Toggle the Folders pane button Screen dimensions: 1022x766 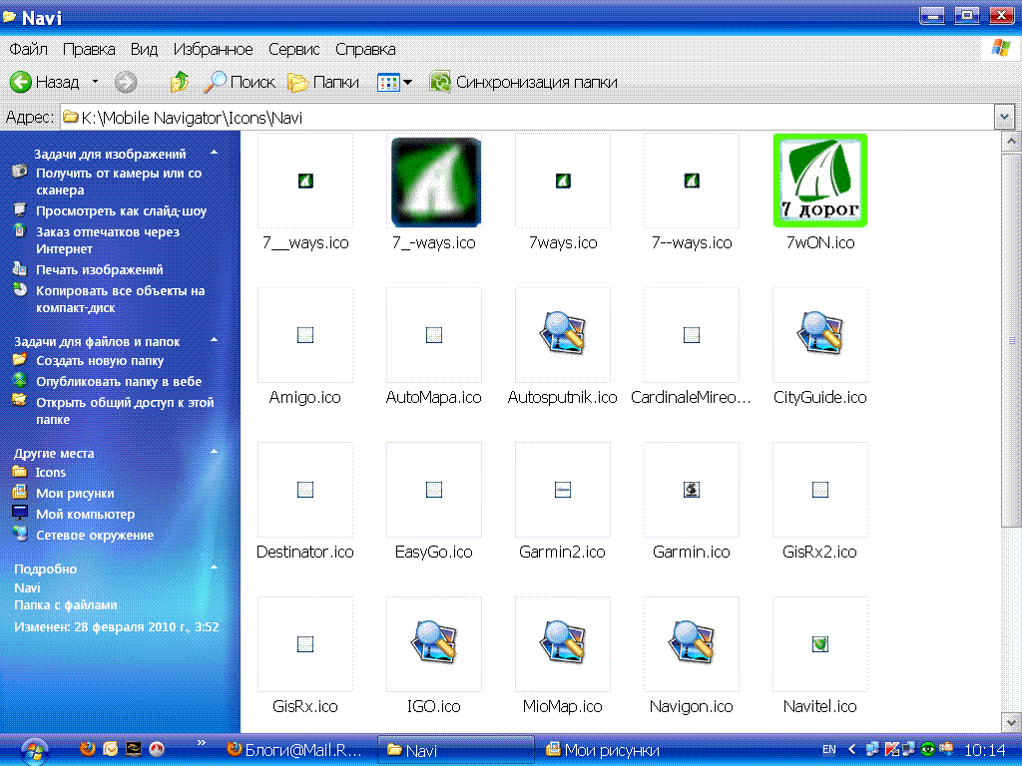[x=322, y=82]
